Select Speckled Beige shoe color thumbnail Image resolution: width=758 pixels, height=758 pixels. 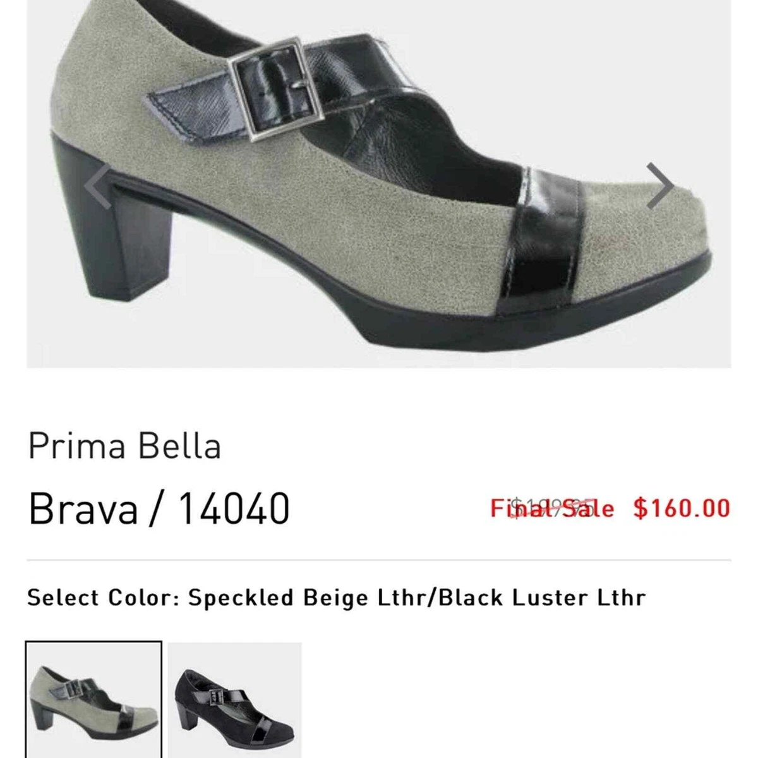93,700
